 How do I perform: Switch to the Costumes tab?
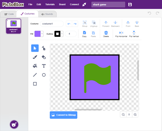point(28,14)
